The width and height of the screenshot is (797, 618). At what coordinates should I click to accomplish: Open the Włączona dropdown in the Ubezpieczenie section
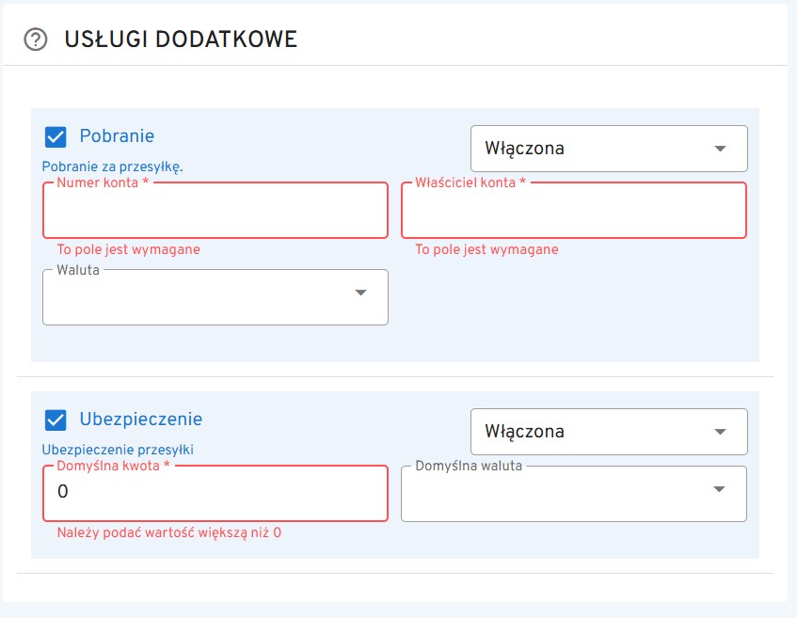tap(608, 432)
